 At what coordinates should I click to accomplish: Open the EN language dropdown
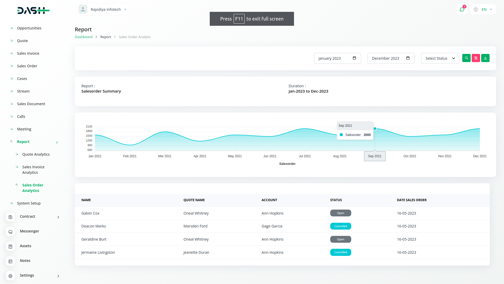[x=483, y=9]
